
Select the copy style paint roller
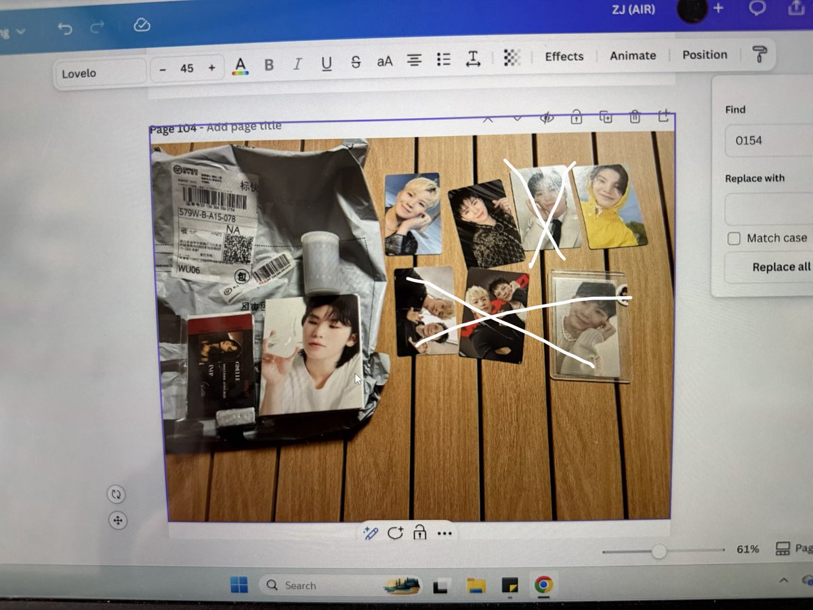761,55
